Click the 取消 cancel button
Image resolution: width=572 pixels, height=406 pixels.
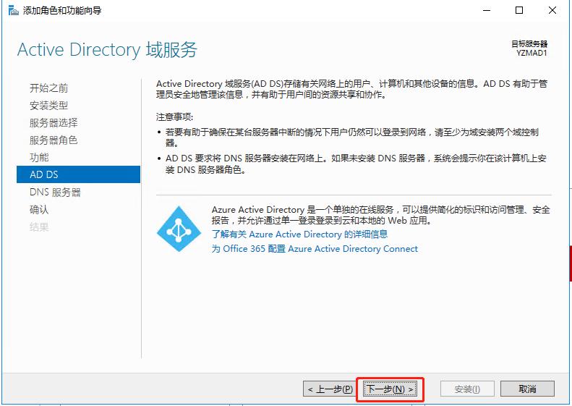click(x=527, y=389)
